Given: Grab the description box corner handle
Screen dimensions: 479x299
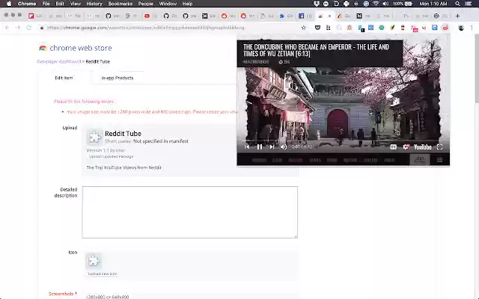Looking at the screenshot, I should pyautogui.click(x=296, y=236).
